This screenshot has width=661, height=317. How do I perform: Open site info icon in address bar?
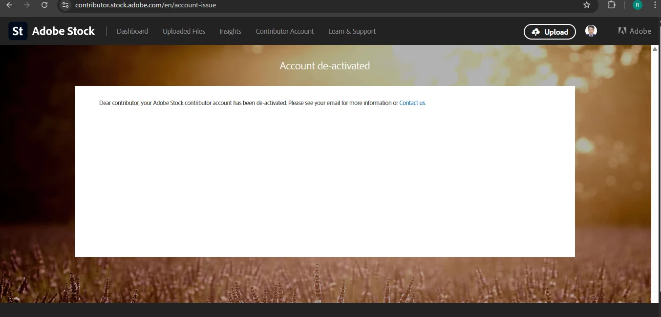click(66, 5)
